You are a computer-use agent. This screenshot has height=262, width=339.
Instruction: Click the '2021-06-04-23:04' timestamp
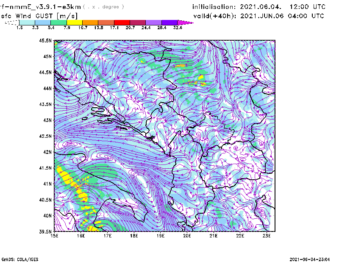[310, 259]
